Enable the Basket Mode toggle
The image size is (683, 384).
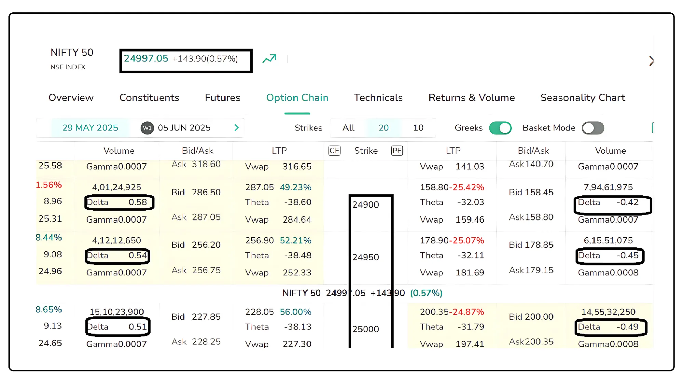(592, 128)
